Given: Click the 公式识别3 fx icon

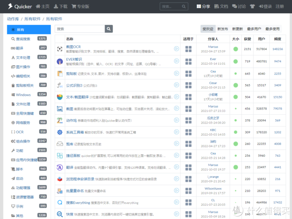Looking at the screenshot, I should pos(59,85).
